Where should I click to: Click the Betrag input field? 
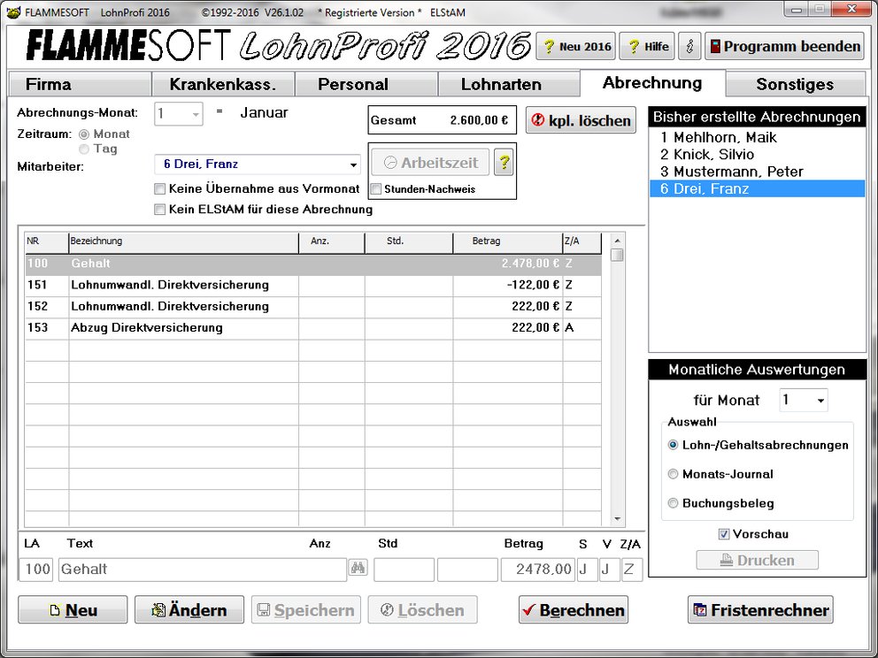(x=537, y=570)
